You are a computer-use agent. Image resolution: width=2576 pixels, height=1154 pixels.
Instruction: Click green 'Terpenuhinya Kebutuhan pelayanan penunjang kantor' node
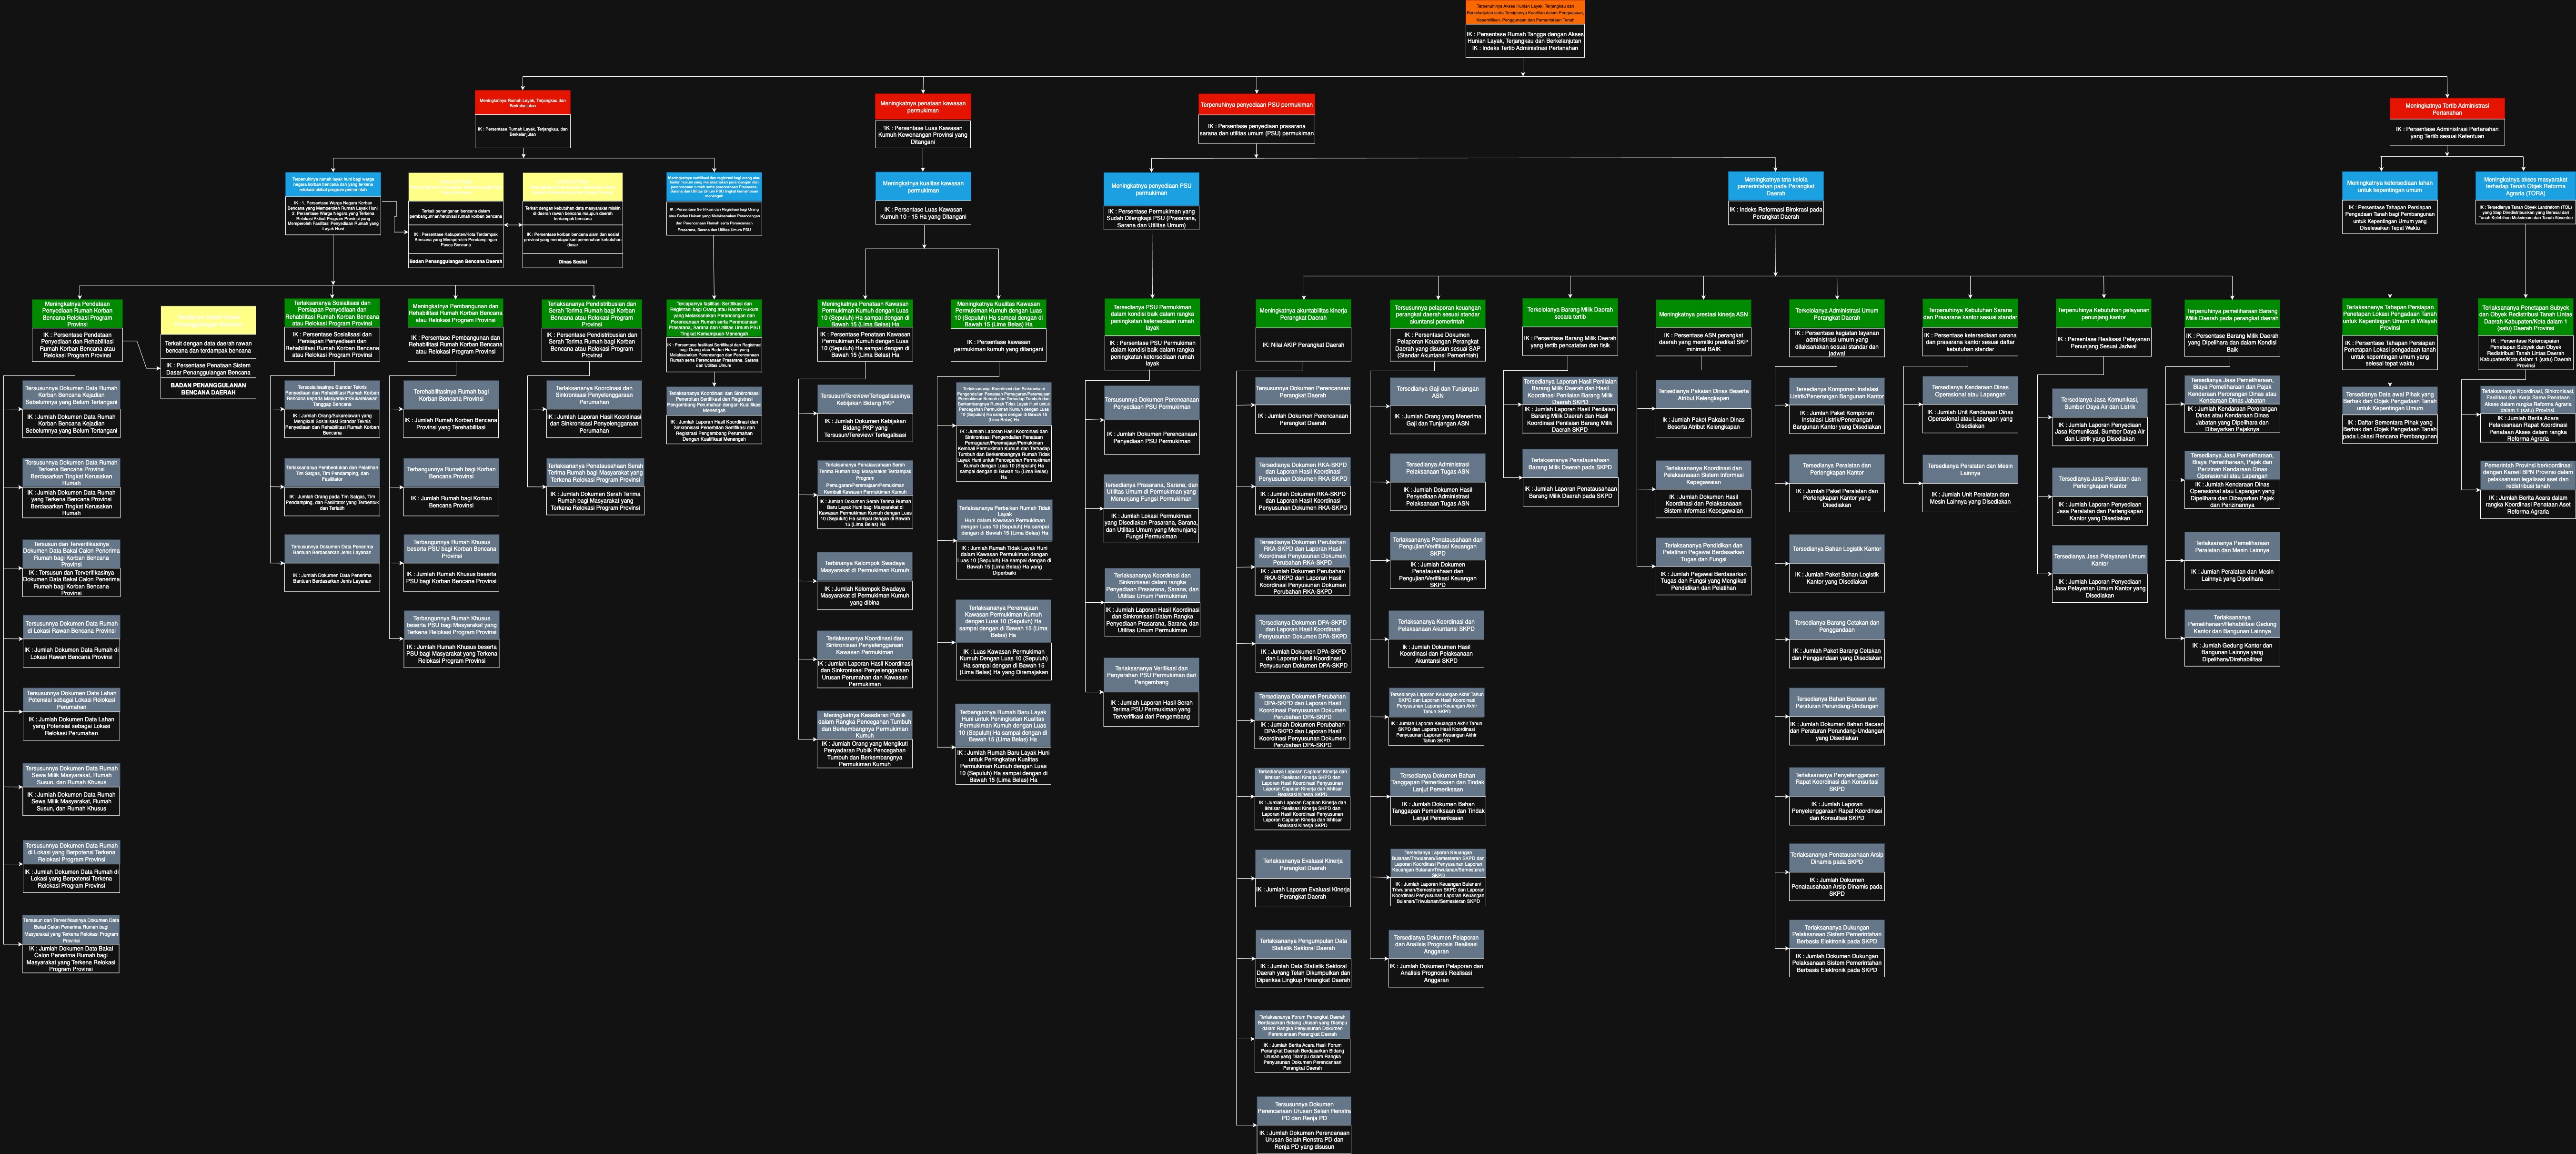(x=2103, y=313)
